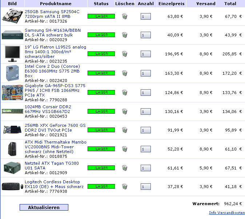Click LAGER status of Logitech Desktop row
Viewport: 245px width, 219px height.
(101, 187)
